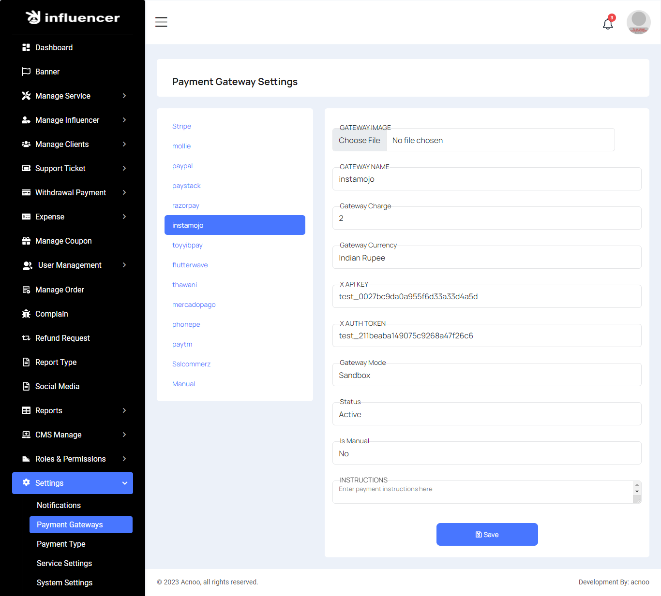Click the X API KEY input field
The height and width of the screenshot is (596, 661).
click(486, 296)
